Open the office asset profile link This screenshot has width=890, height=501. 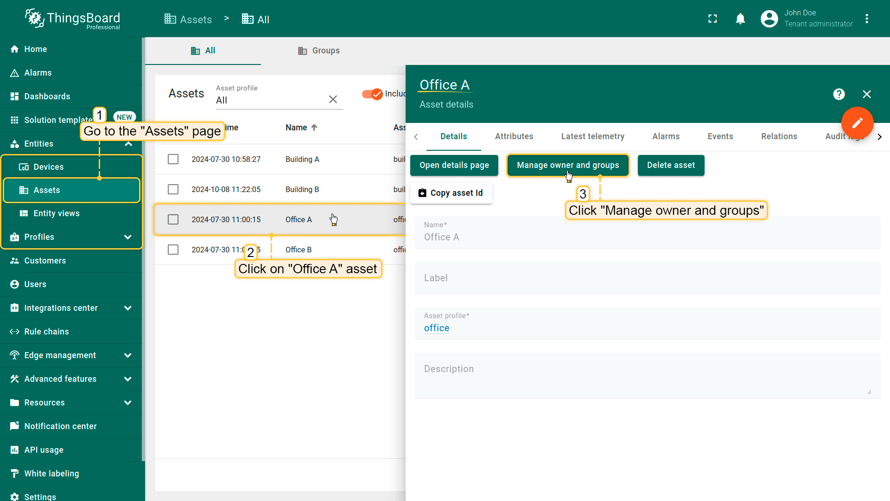click(436, 328)
